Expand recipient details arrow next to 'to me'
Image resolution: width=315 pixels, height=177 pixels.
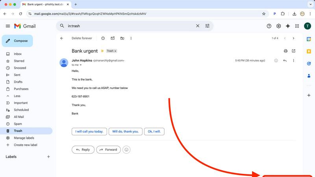pos(81,65)
